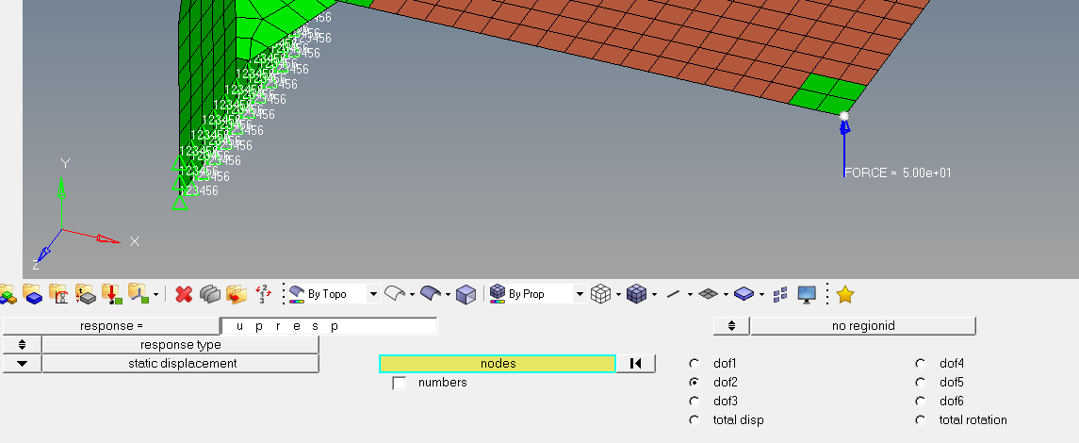
Task: Click the Card Edit icon
Action: (x=210, y=294)
